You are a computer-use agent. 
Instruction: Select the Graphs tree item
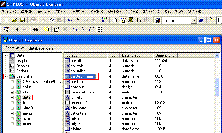[x=22, y=61]
